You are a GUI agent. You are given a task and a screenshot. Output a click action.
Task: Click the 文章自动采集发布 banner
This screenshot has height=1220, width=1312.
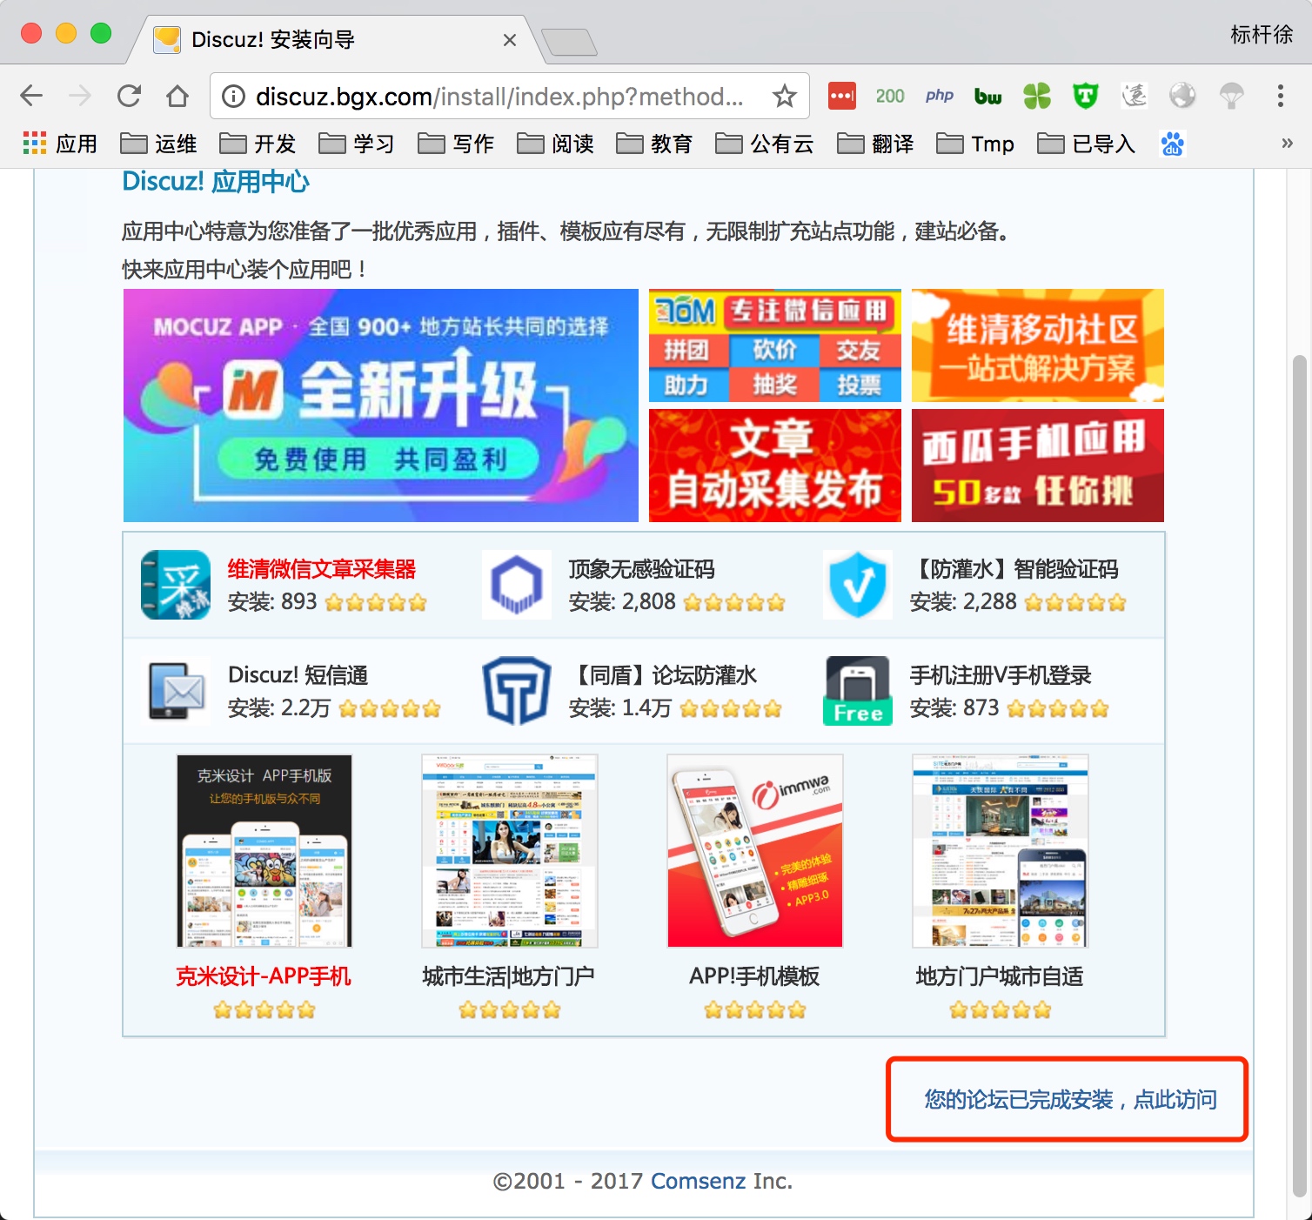click(775, 466)
